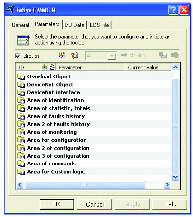193x217 pixels.
Task: Select the Area of monitoring row
Action: pos(94,132)
